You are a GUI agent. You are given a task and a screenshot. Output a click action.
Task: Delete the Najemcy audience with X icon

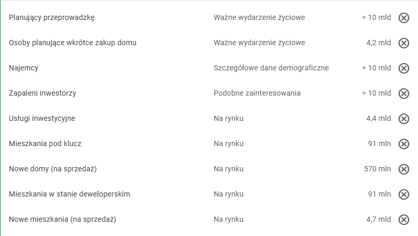(x=404, y=68)
